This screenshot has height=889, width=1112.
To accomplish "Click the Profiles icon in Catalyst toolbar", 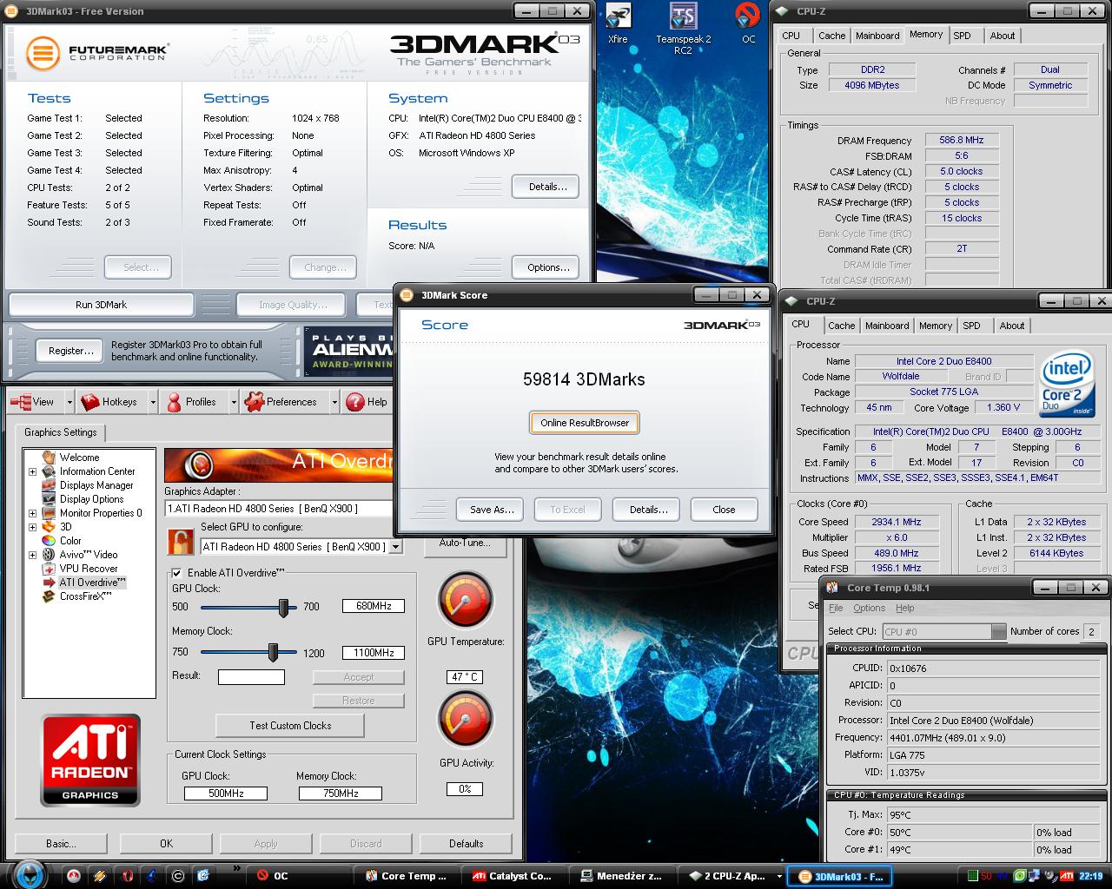I will 173,401.
